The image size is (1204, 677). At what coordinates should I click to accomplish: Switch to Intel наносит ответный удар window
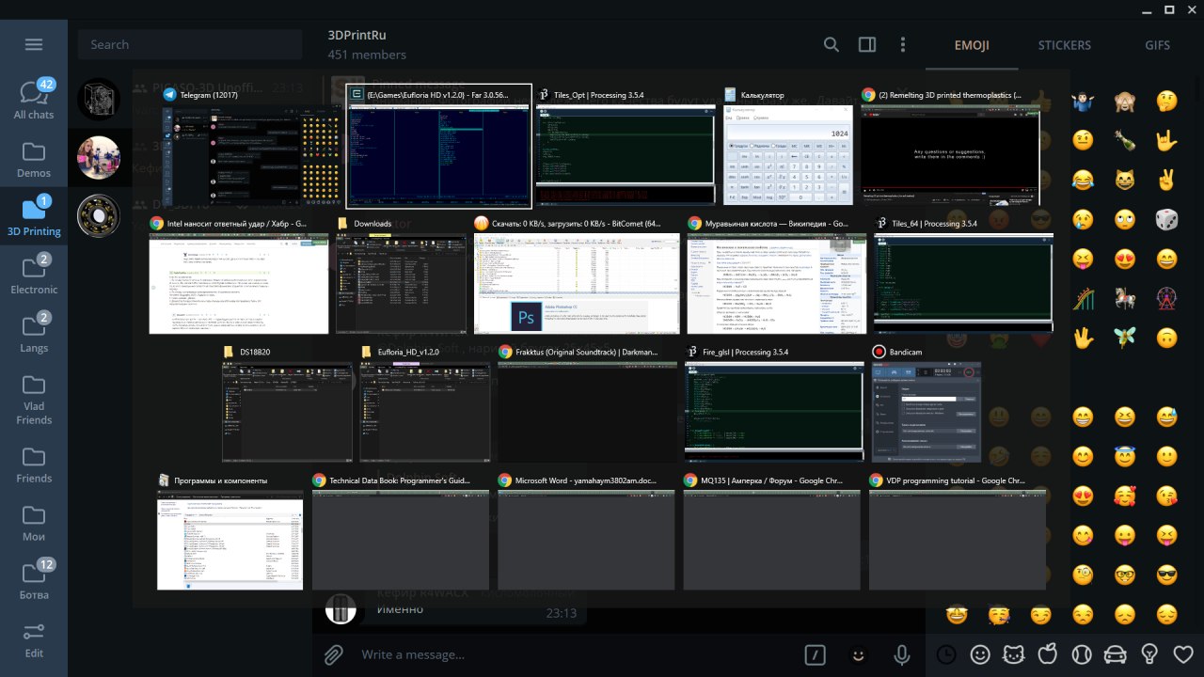[239, 275]
